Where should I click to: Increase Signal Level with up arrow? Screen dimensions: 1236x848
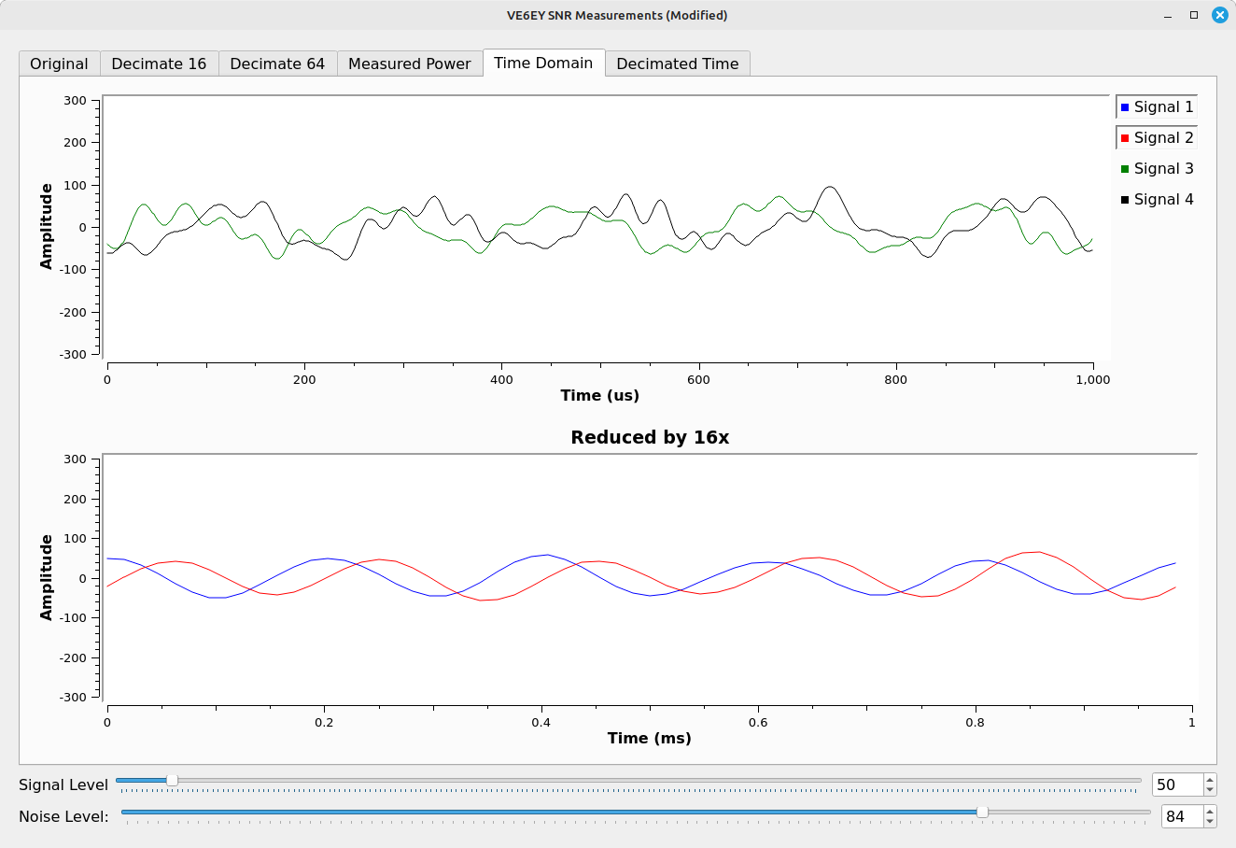[x=1210, y=780]
